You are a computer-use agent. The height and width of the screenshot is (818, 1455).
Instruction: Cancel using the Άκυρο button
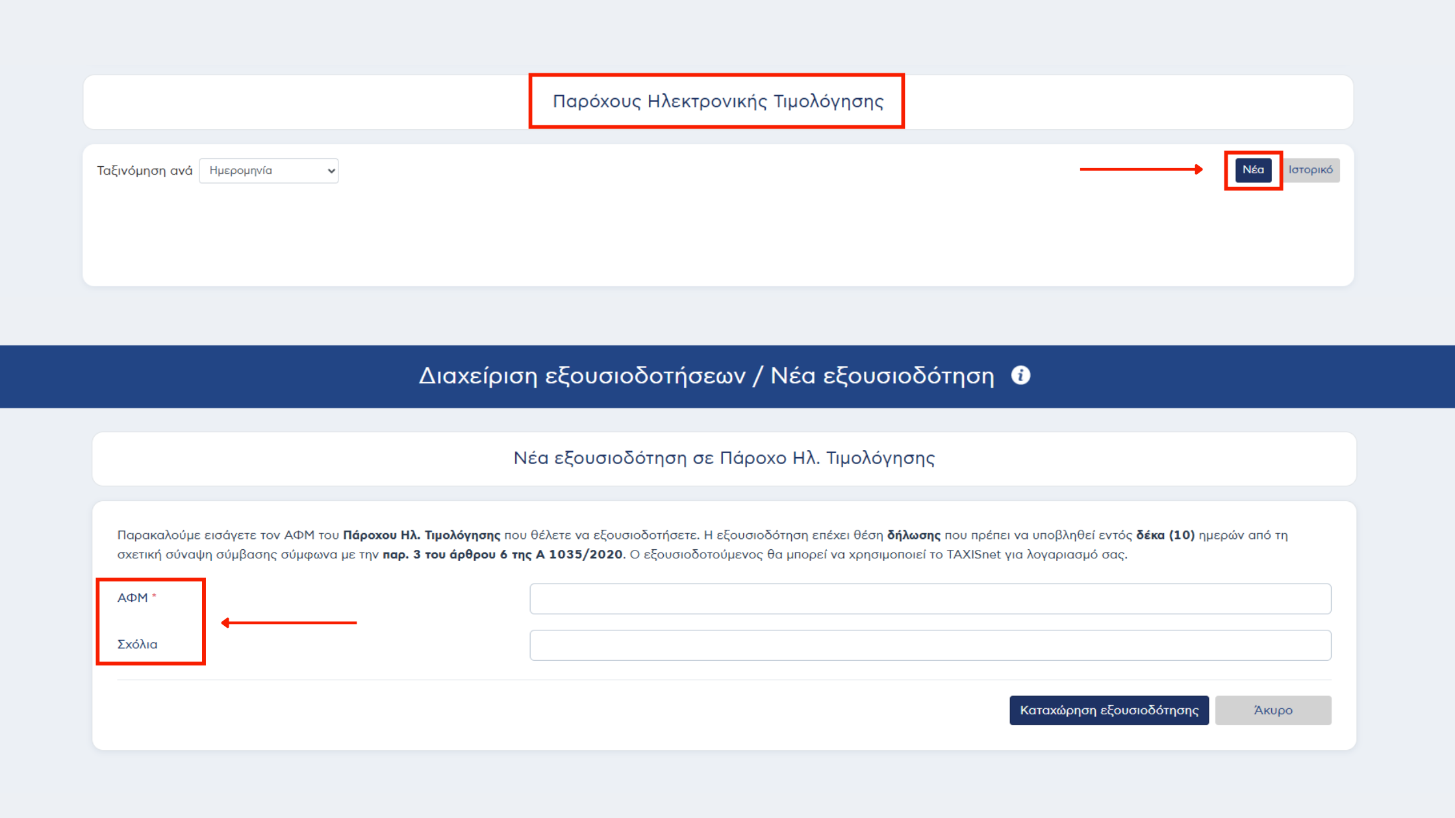(1272, 710)
